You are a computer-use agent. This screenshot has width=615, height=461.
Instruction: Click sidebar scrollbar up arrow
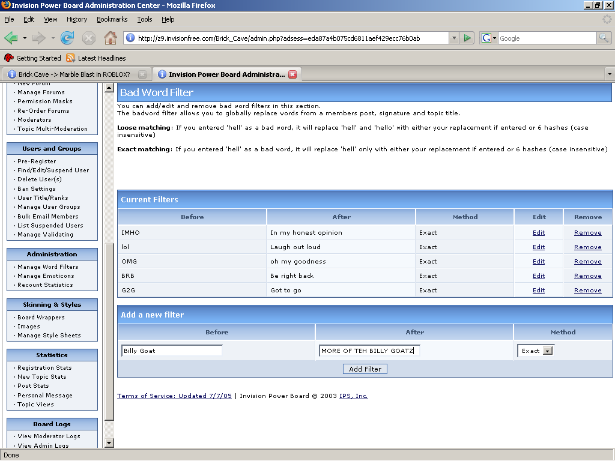[x=109, y=88]
